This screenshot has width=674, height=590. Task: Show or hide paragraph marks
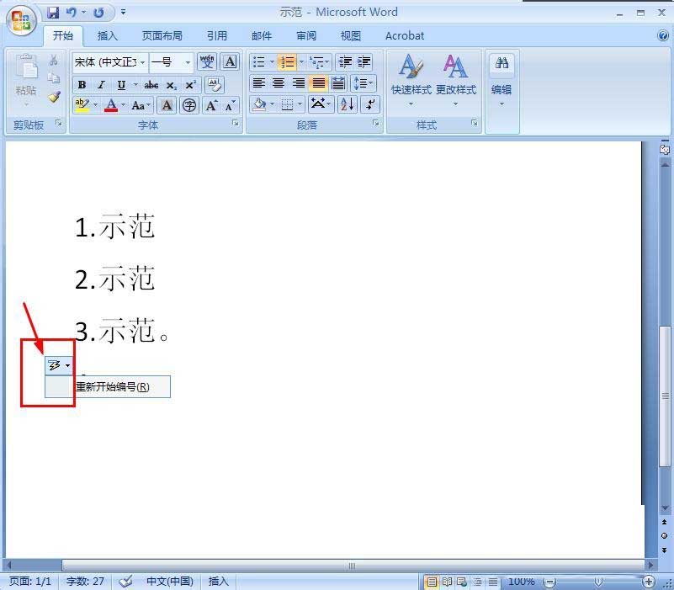point(369,104)
